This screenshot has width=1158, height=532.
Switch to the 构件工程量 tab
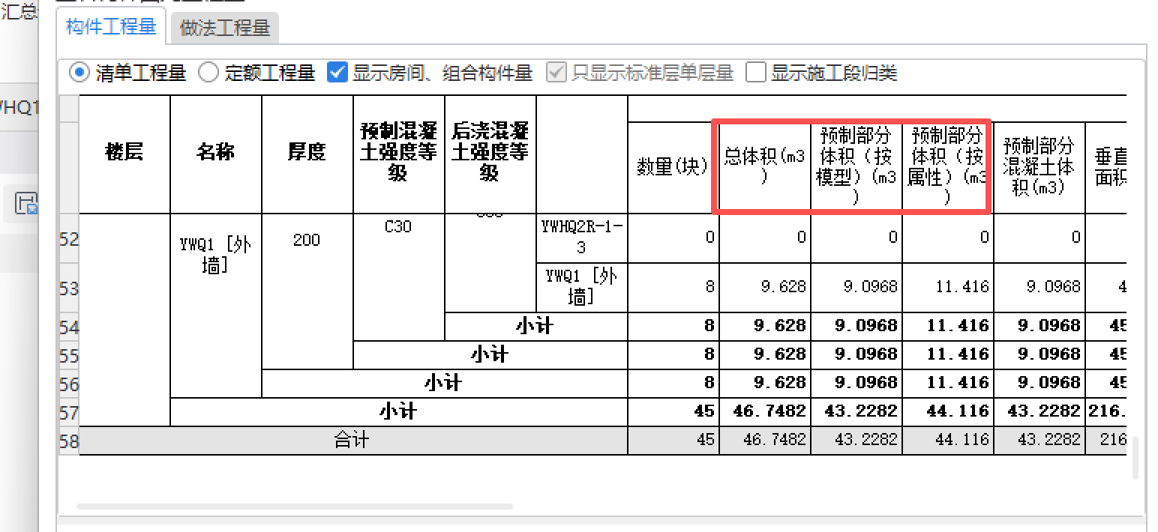point(110,25)
